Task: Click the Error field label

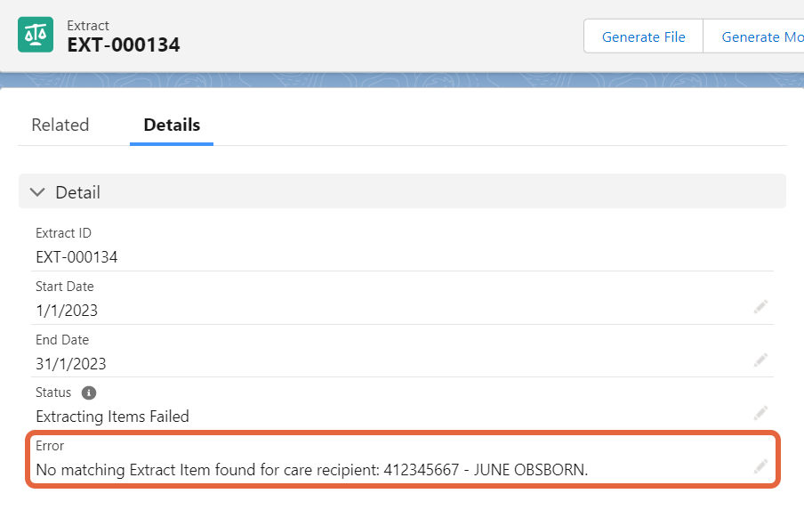Action: click(x=50, y=445)
